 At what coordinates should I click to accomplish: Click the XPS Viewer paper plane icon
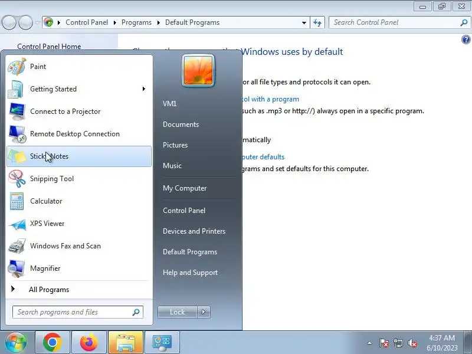(x=17, y=224)
